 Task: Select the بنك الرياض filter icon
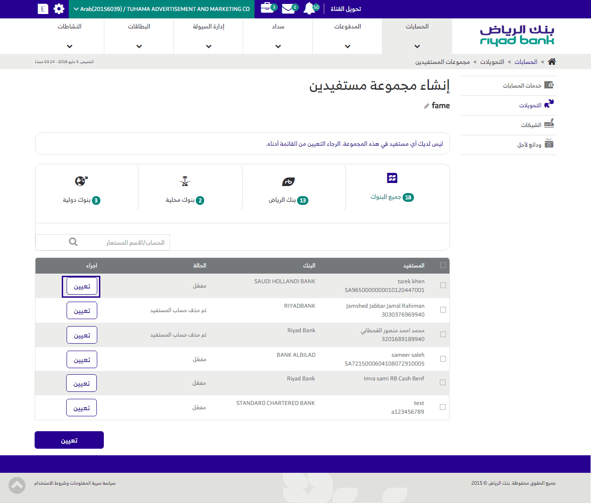(288, 181)
